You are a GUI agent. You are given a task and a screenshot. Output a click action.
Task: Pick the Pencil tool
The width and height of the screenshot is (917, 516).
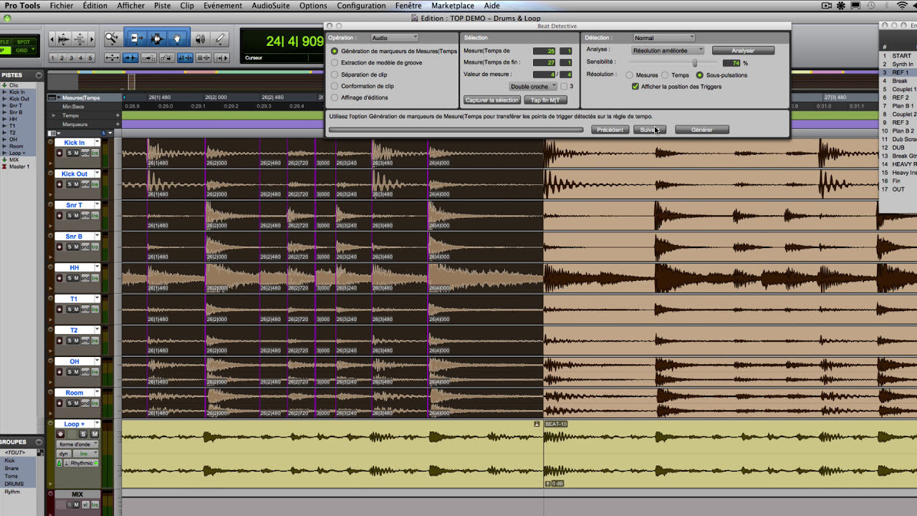[219, 38]
